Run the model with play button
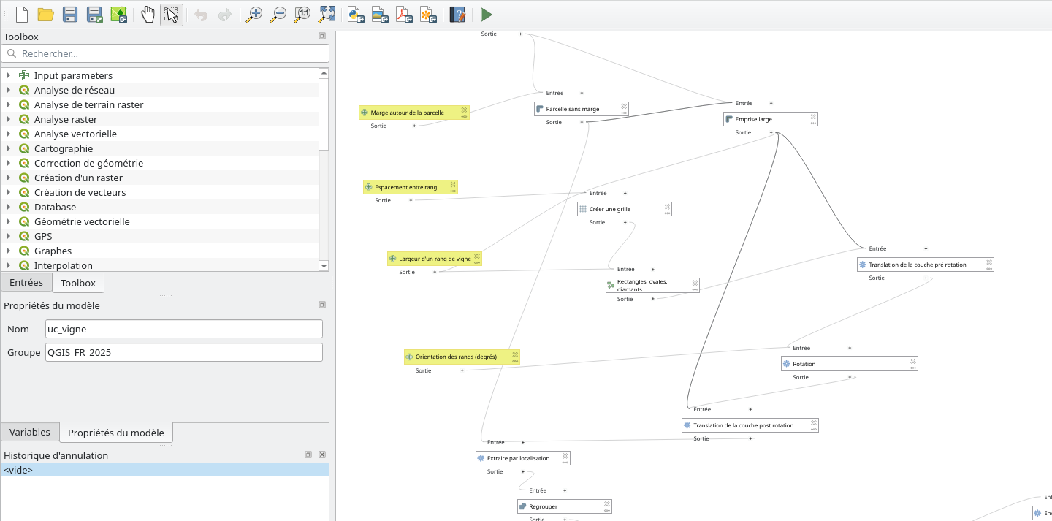This screenshot has height=521, width=1052. 486,14
